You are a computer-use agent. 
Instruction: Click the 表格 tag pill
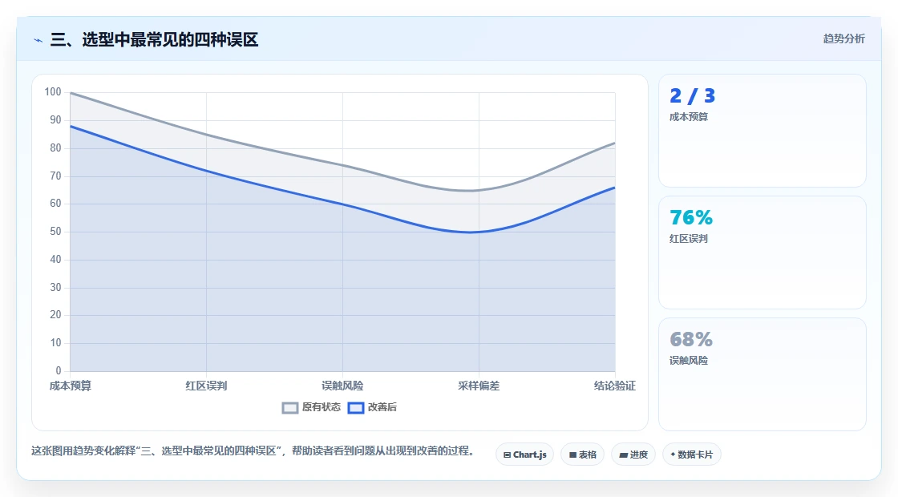[582, 455]
